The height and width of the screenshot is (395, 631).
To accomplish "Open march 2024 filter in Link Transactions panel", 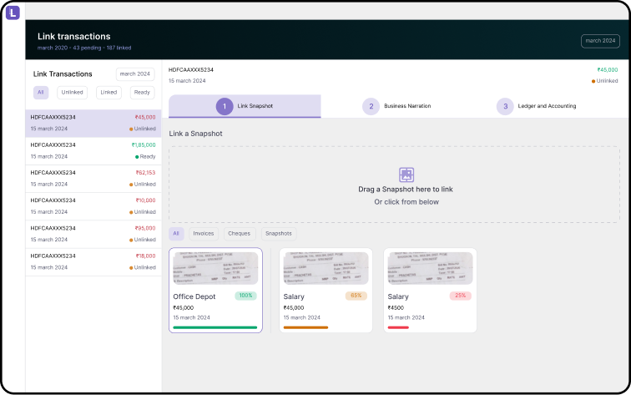I will (135, 74).
